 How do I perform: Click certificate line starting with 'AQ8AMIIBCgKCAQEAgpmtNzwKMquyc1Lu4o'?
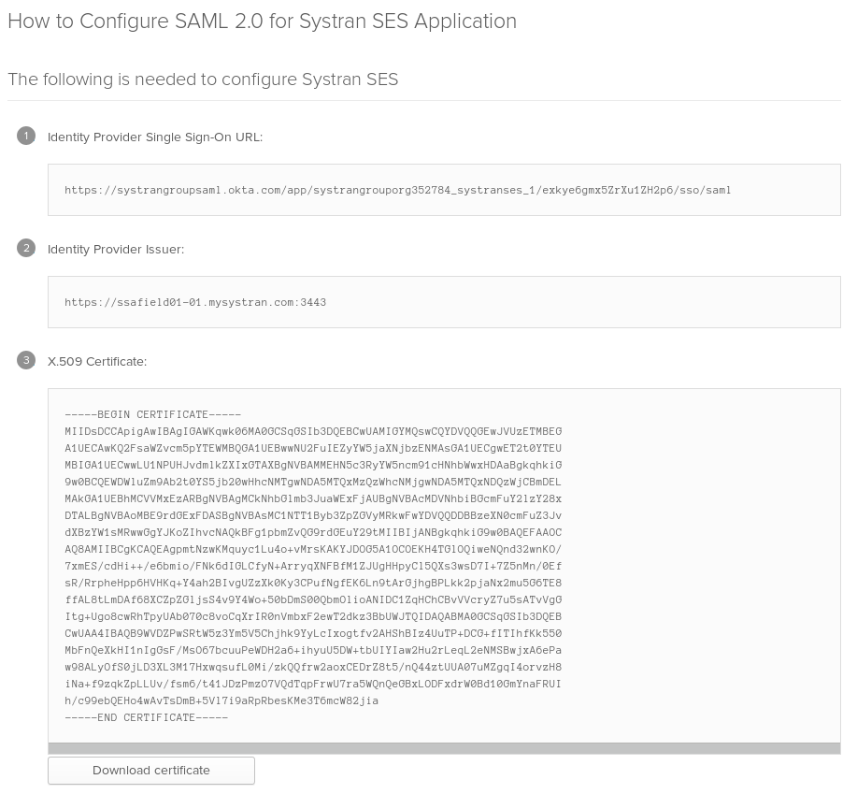click(x=313, y=549)
